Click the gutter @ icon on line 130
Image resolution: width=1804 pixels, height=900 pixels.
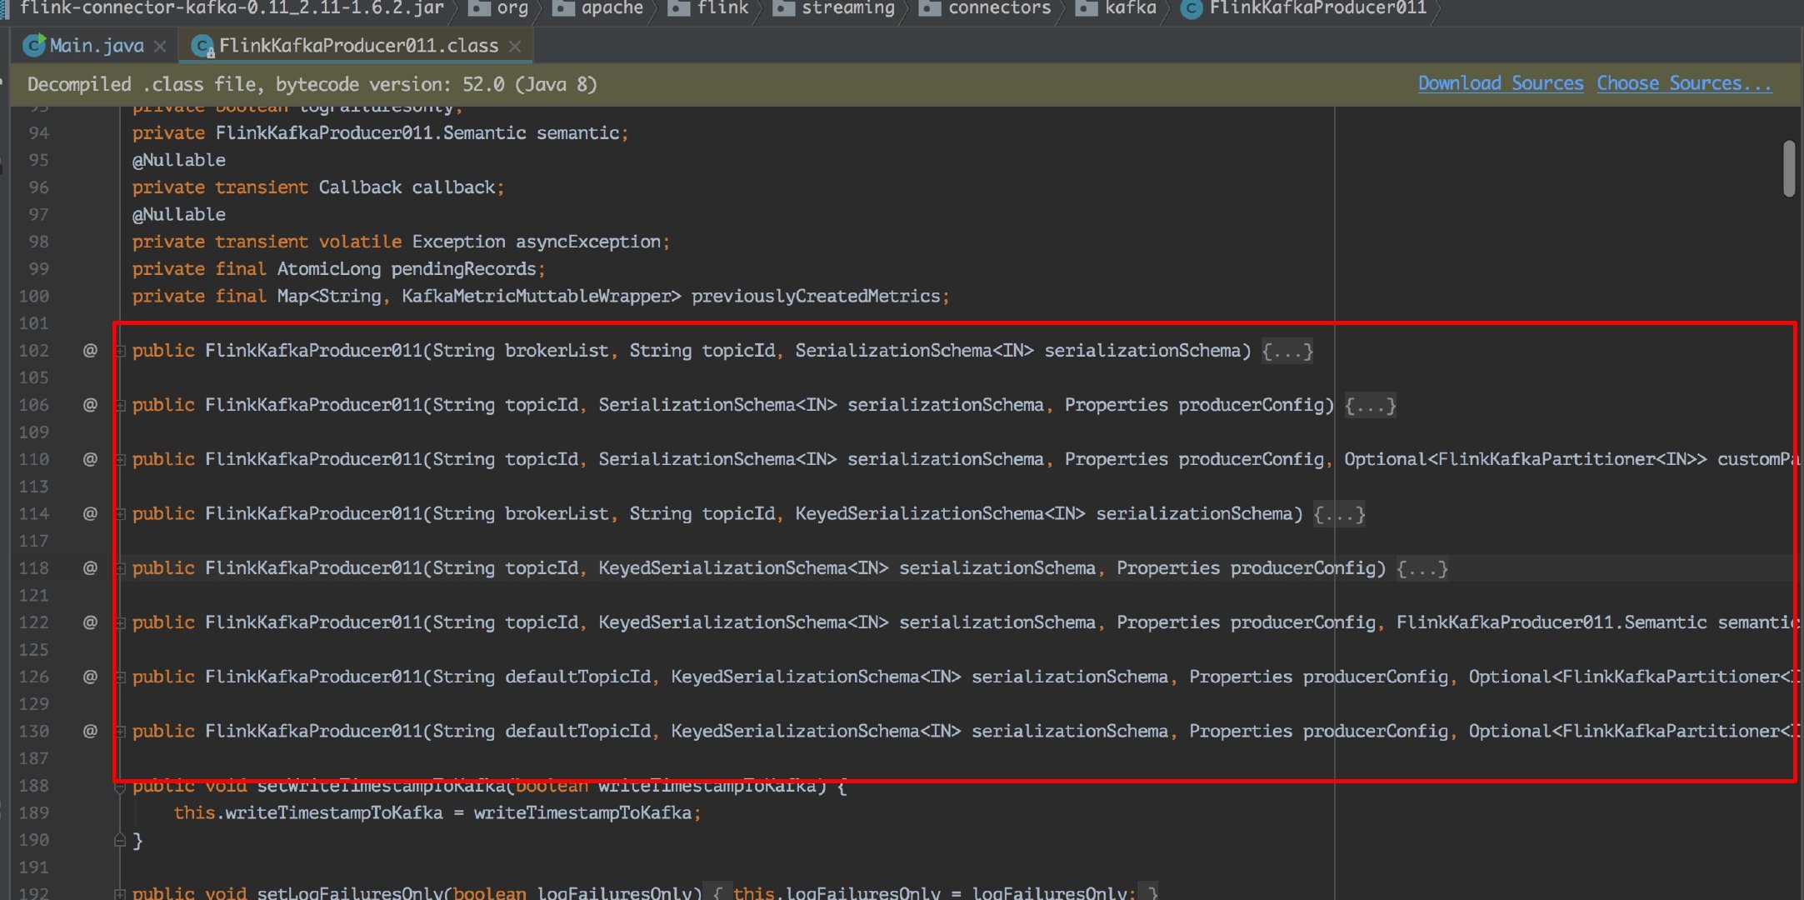coord(89,731)
